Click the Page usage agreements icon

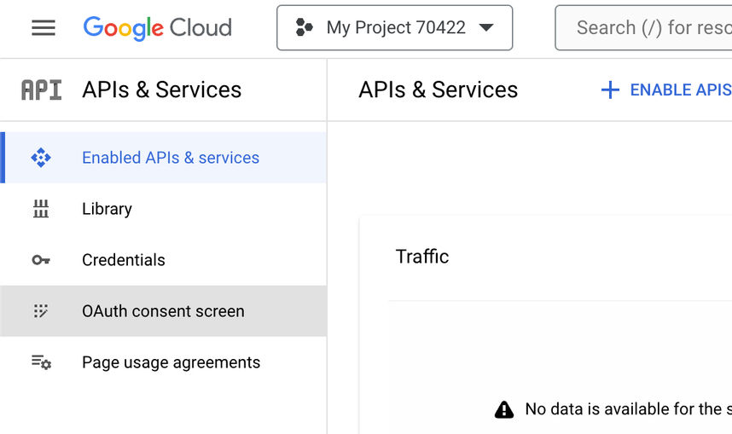coord(41,362)
